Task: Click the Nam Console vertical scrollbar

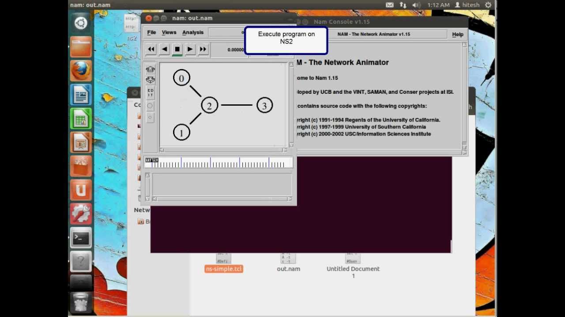Action: coord(464,96)
